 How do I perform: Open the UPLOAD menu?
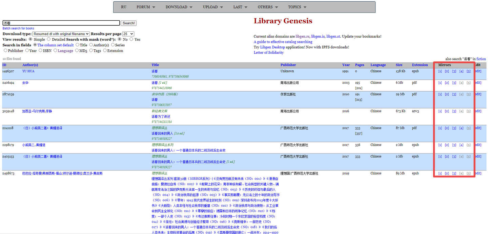tap(213, 7)
